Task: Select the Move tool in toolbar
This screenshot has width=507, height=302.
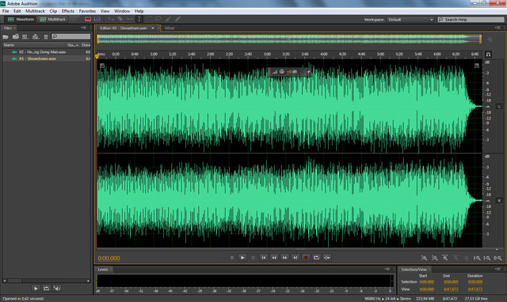Action: click(x=111, y=19)
